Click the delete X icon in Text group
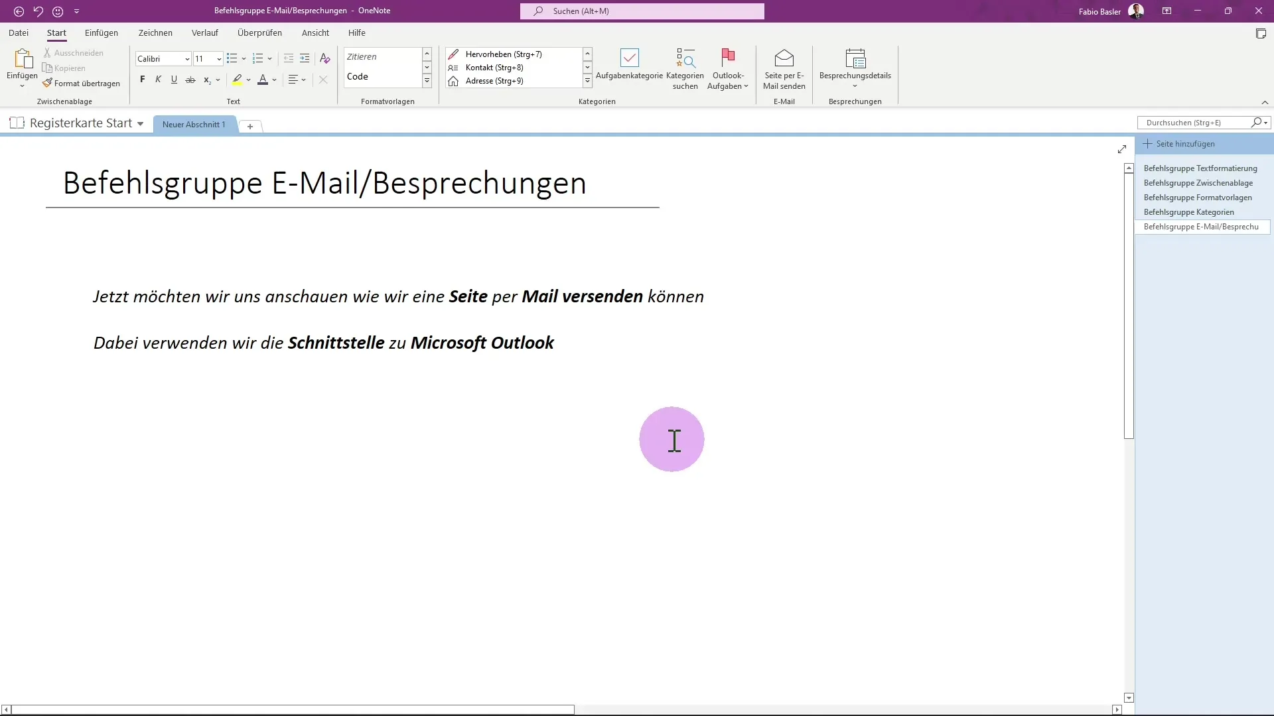 click(323, 80)
